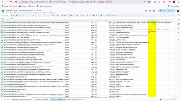Image resolution: width=181 pixels, height=101 pixels.
Task: Toggle strikethrough formatting
Action: [63, 15]
